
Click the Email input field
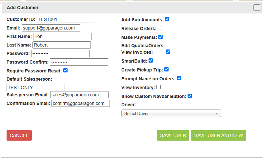tap(51, 28)
